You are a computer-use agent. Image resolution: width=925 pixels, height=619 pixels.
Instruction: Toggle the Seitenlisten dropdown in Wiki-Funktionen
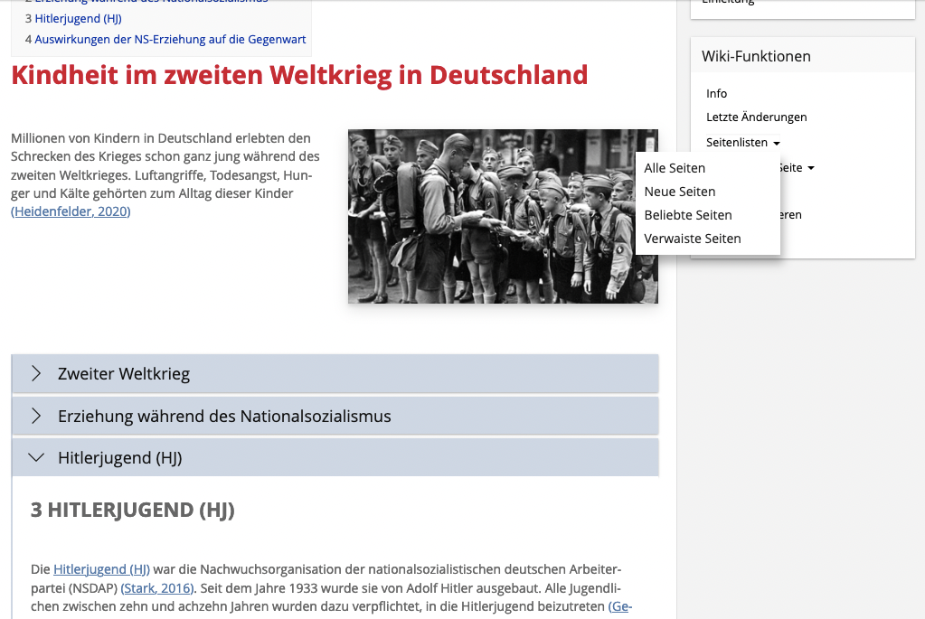(742, 143)
